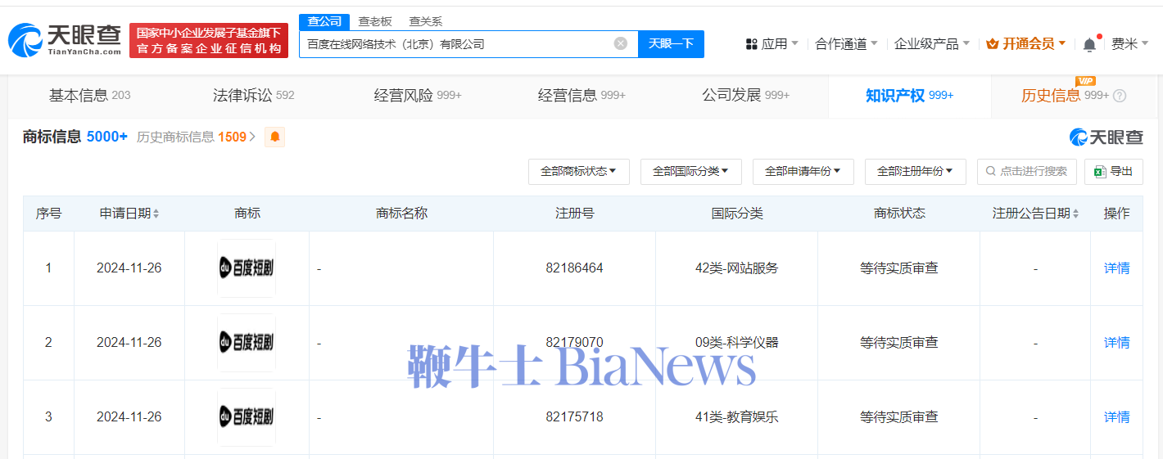Expand the 全部国际分类 dropdown
Viewport: 1163px width, 459px height.
tap(690, 171)
